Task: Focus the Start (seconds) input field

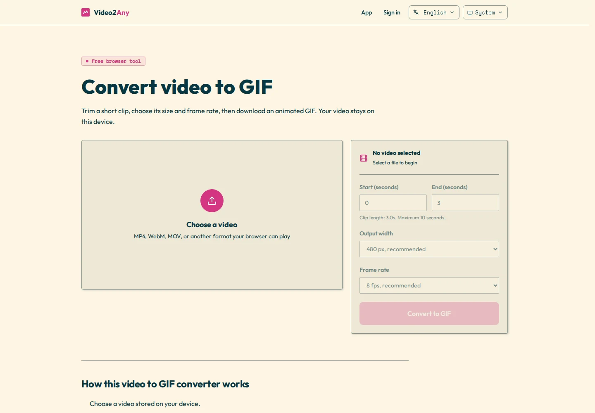Action: [393, 203]
